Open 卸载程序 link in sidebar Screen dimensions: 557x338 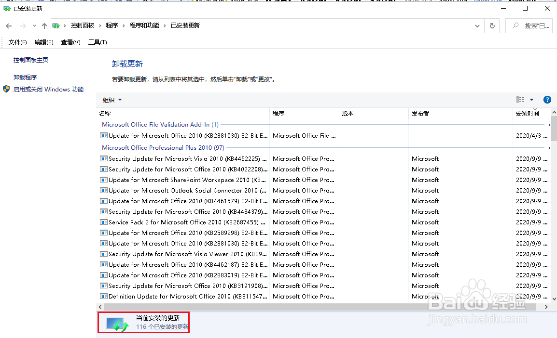[x=25, y=77]
